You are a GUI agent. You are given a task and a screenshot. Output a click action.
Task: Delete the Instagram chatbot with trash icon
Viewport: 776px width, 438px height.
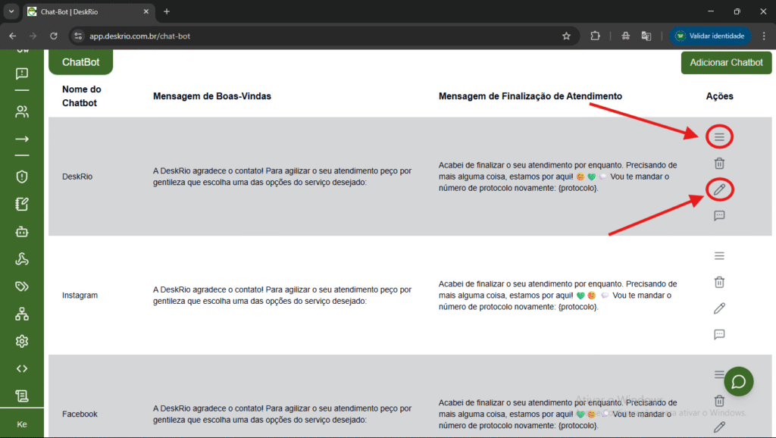click(x=719, y=282)
